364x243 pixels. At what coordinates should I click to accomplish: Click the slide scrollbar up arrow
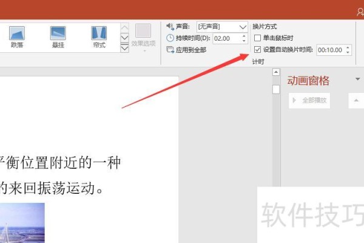(276, 72)
